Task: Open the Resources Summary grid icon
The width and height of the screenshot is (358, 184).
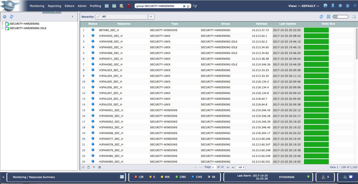Action: tap(122, 177)
